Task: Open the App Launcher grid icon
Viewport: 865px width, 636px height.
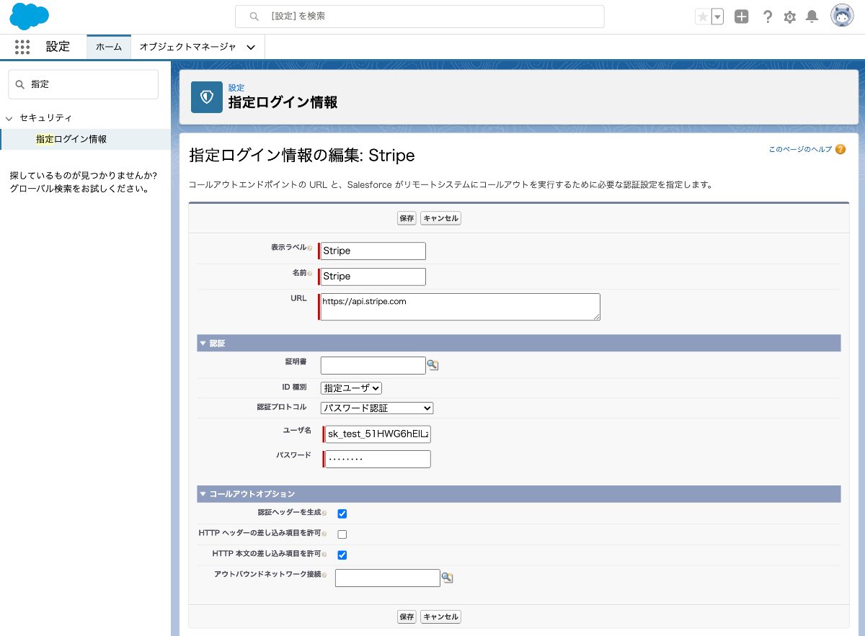Action: [x=22, y=47]
